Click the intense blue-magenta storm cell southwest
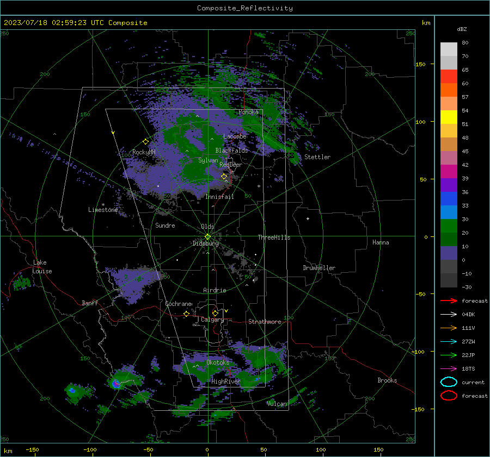Viewport: 490px width, 457px height. click(116, 384)
